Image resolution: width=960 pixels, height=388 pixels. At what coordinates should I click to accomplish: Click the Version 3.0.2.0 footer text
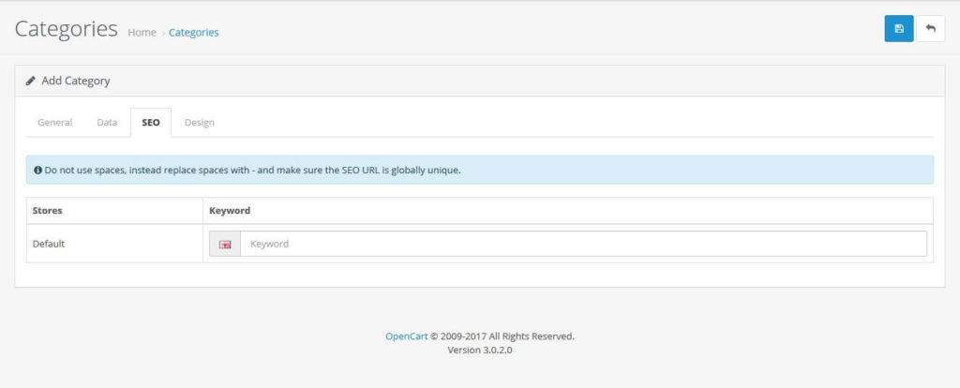click(479, 351)
